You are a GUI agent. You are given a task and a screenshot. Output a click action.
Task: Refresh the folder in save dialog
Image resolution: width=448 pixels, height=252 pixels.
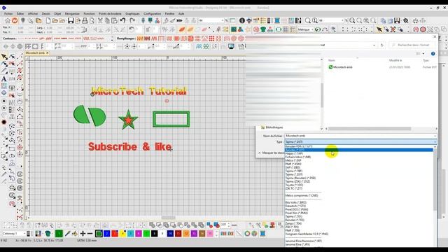point(382,45)
